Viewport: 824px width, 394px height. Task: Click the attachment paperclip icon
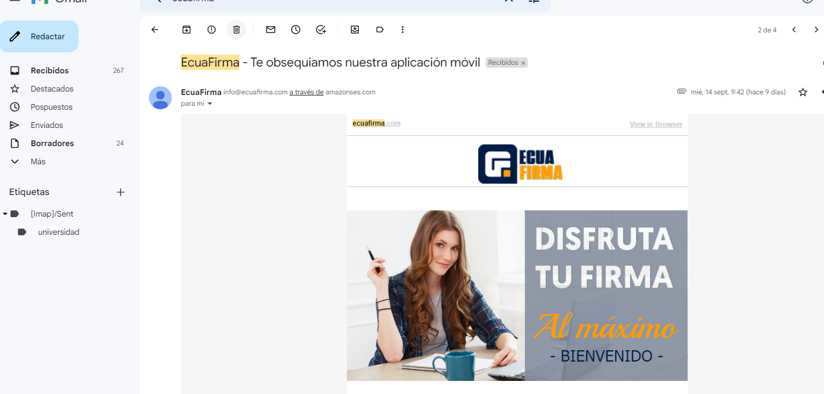682,92
